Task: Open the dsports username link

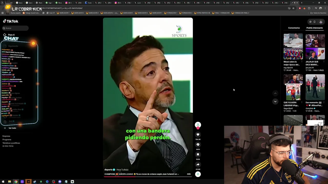Action: tap(108, 170)
